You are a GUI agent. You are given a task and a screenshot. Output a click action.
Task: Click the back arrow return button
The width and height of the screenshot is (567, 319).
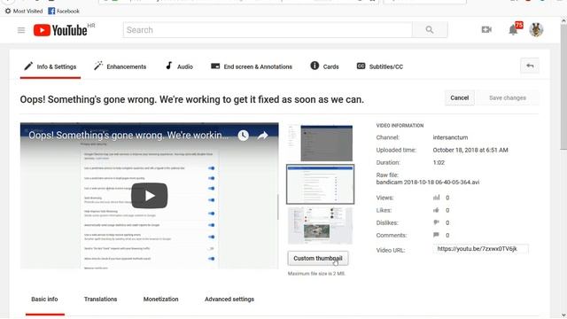click(530, 66)
